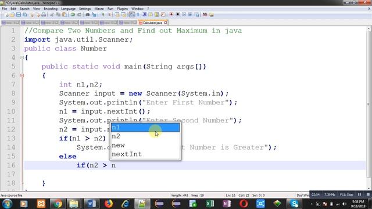Click 'length : 443' status bar entry
372x209 pixels.
click(x=180, y=196)
